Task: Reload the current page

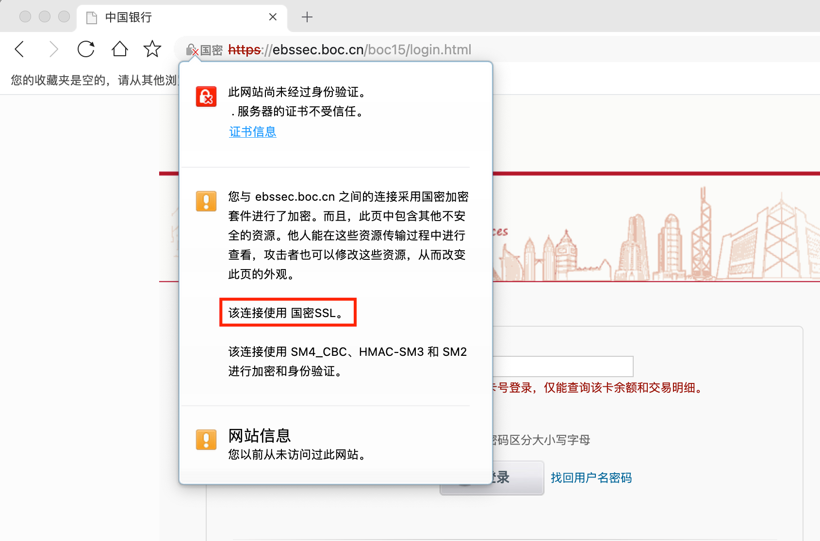Action: coord(86,49)
